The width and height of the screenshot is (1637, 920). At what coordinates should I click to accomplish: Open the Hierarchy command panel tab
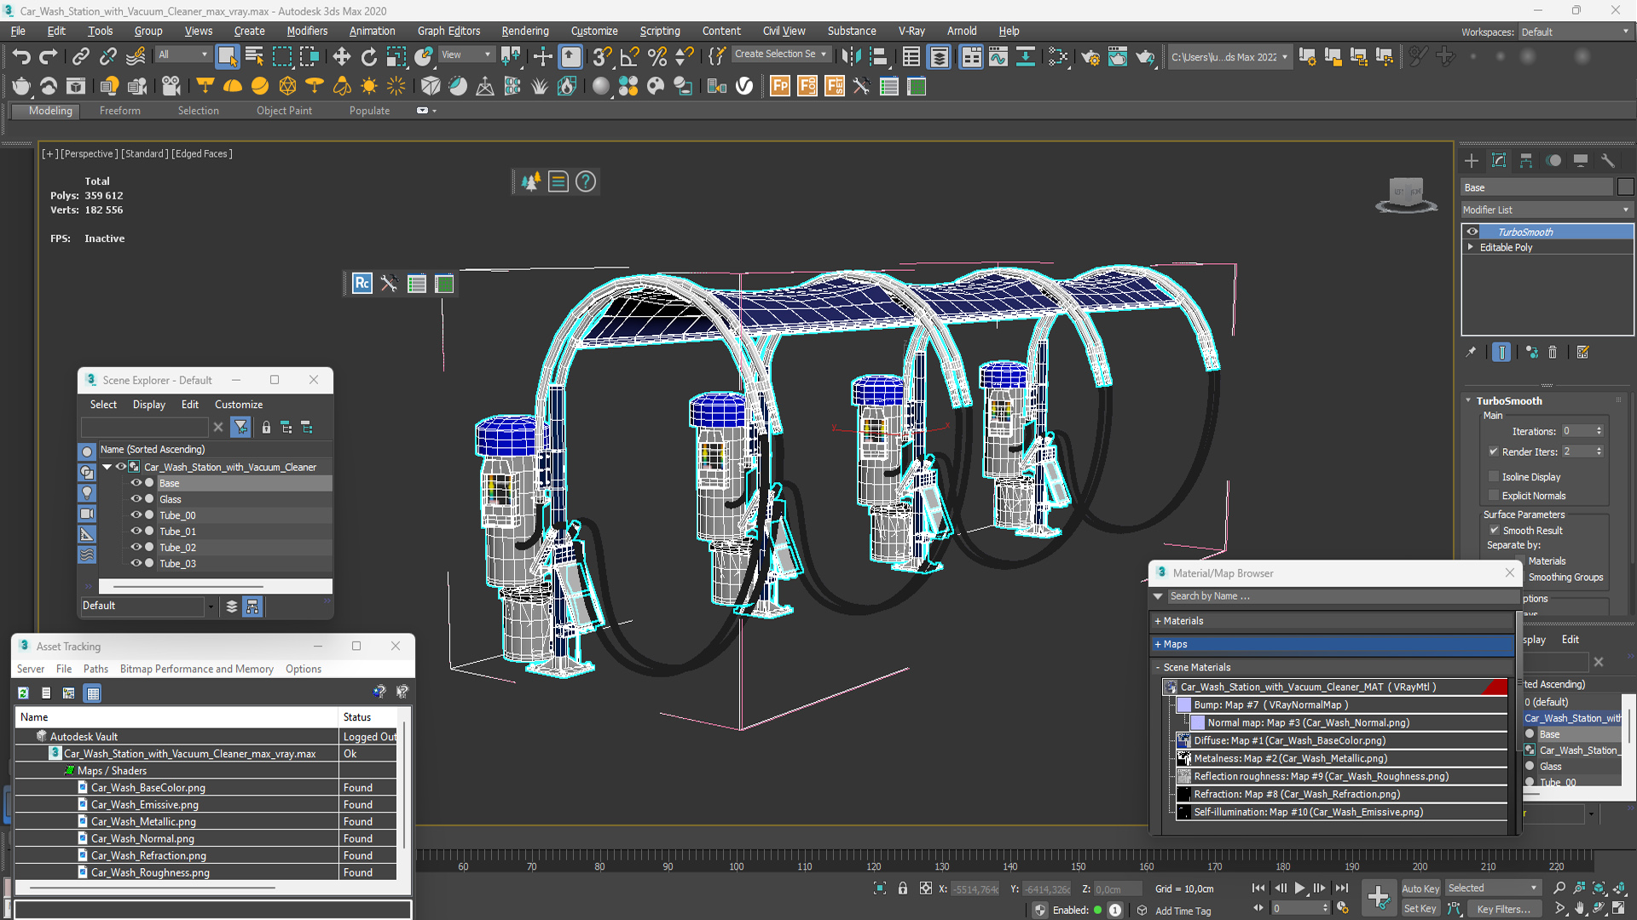tap(1526, 161)
